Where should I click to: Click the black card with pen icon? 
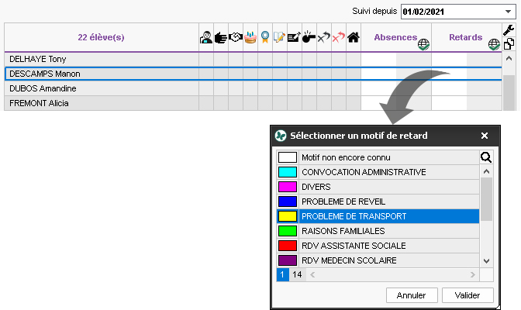tap(294, 37)
